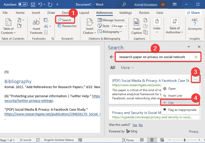Switch to the Mailings ribbon tab
The width and height of the screenshot is (205, 143).
[x=126, y=13]
